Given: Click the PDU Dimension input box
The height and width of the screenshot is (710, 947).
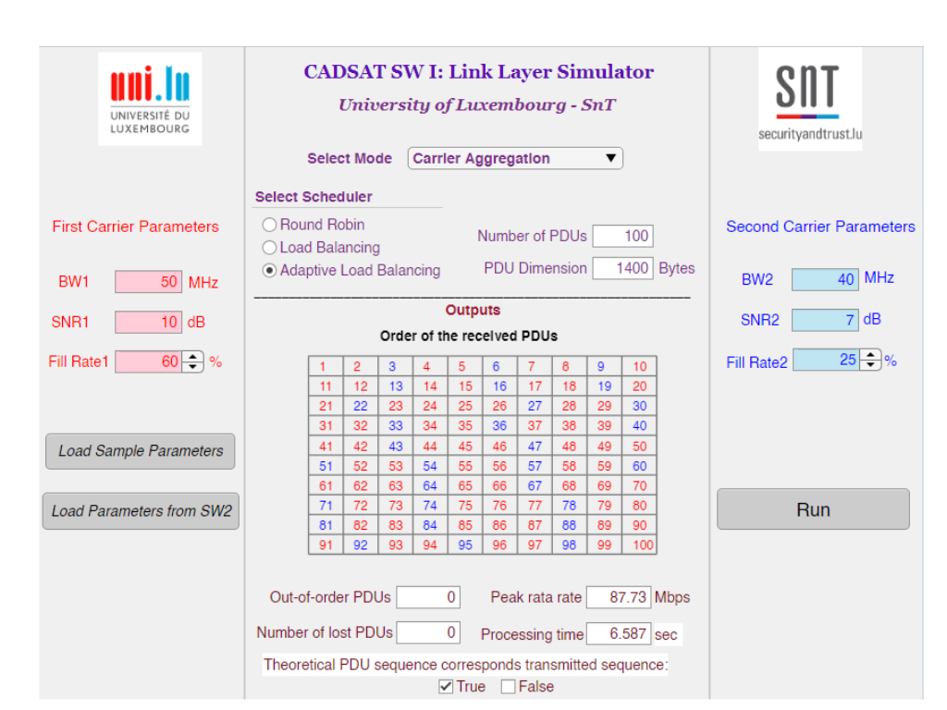Looking at the screenshot, I should tap(622, 268).
